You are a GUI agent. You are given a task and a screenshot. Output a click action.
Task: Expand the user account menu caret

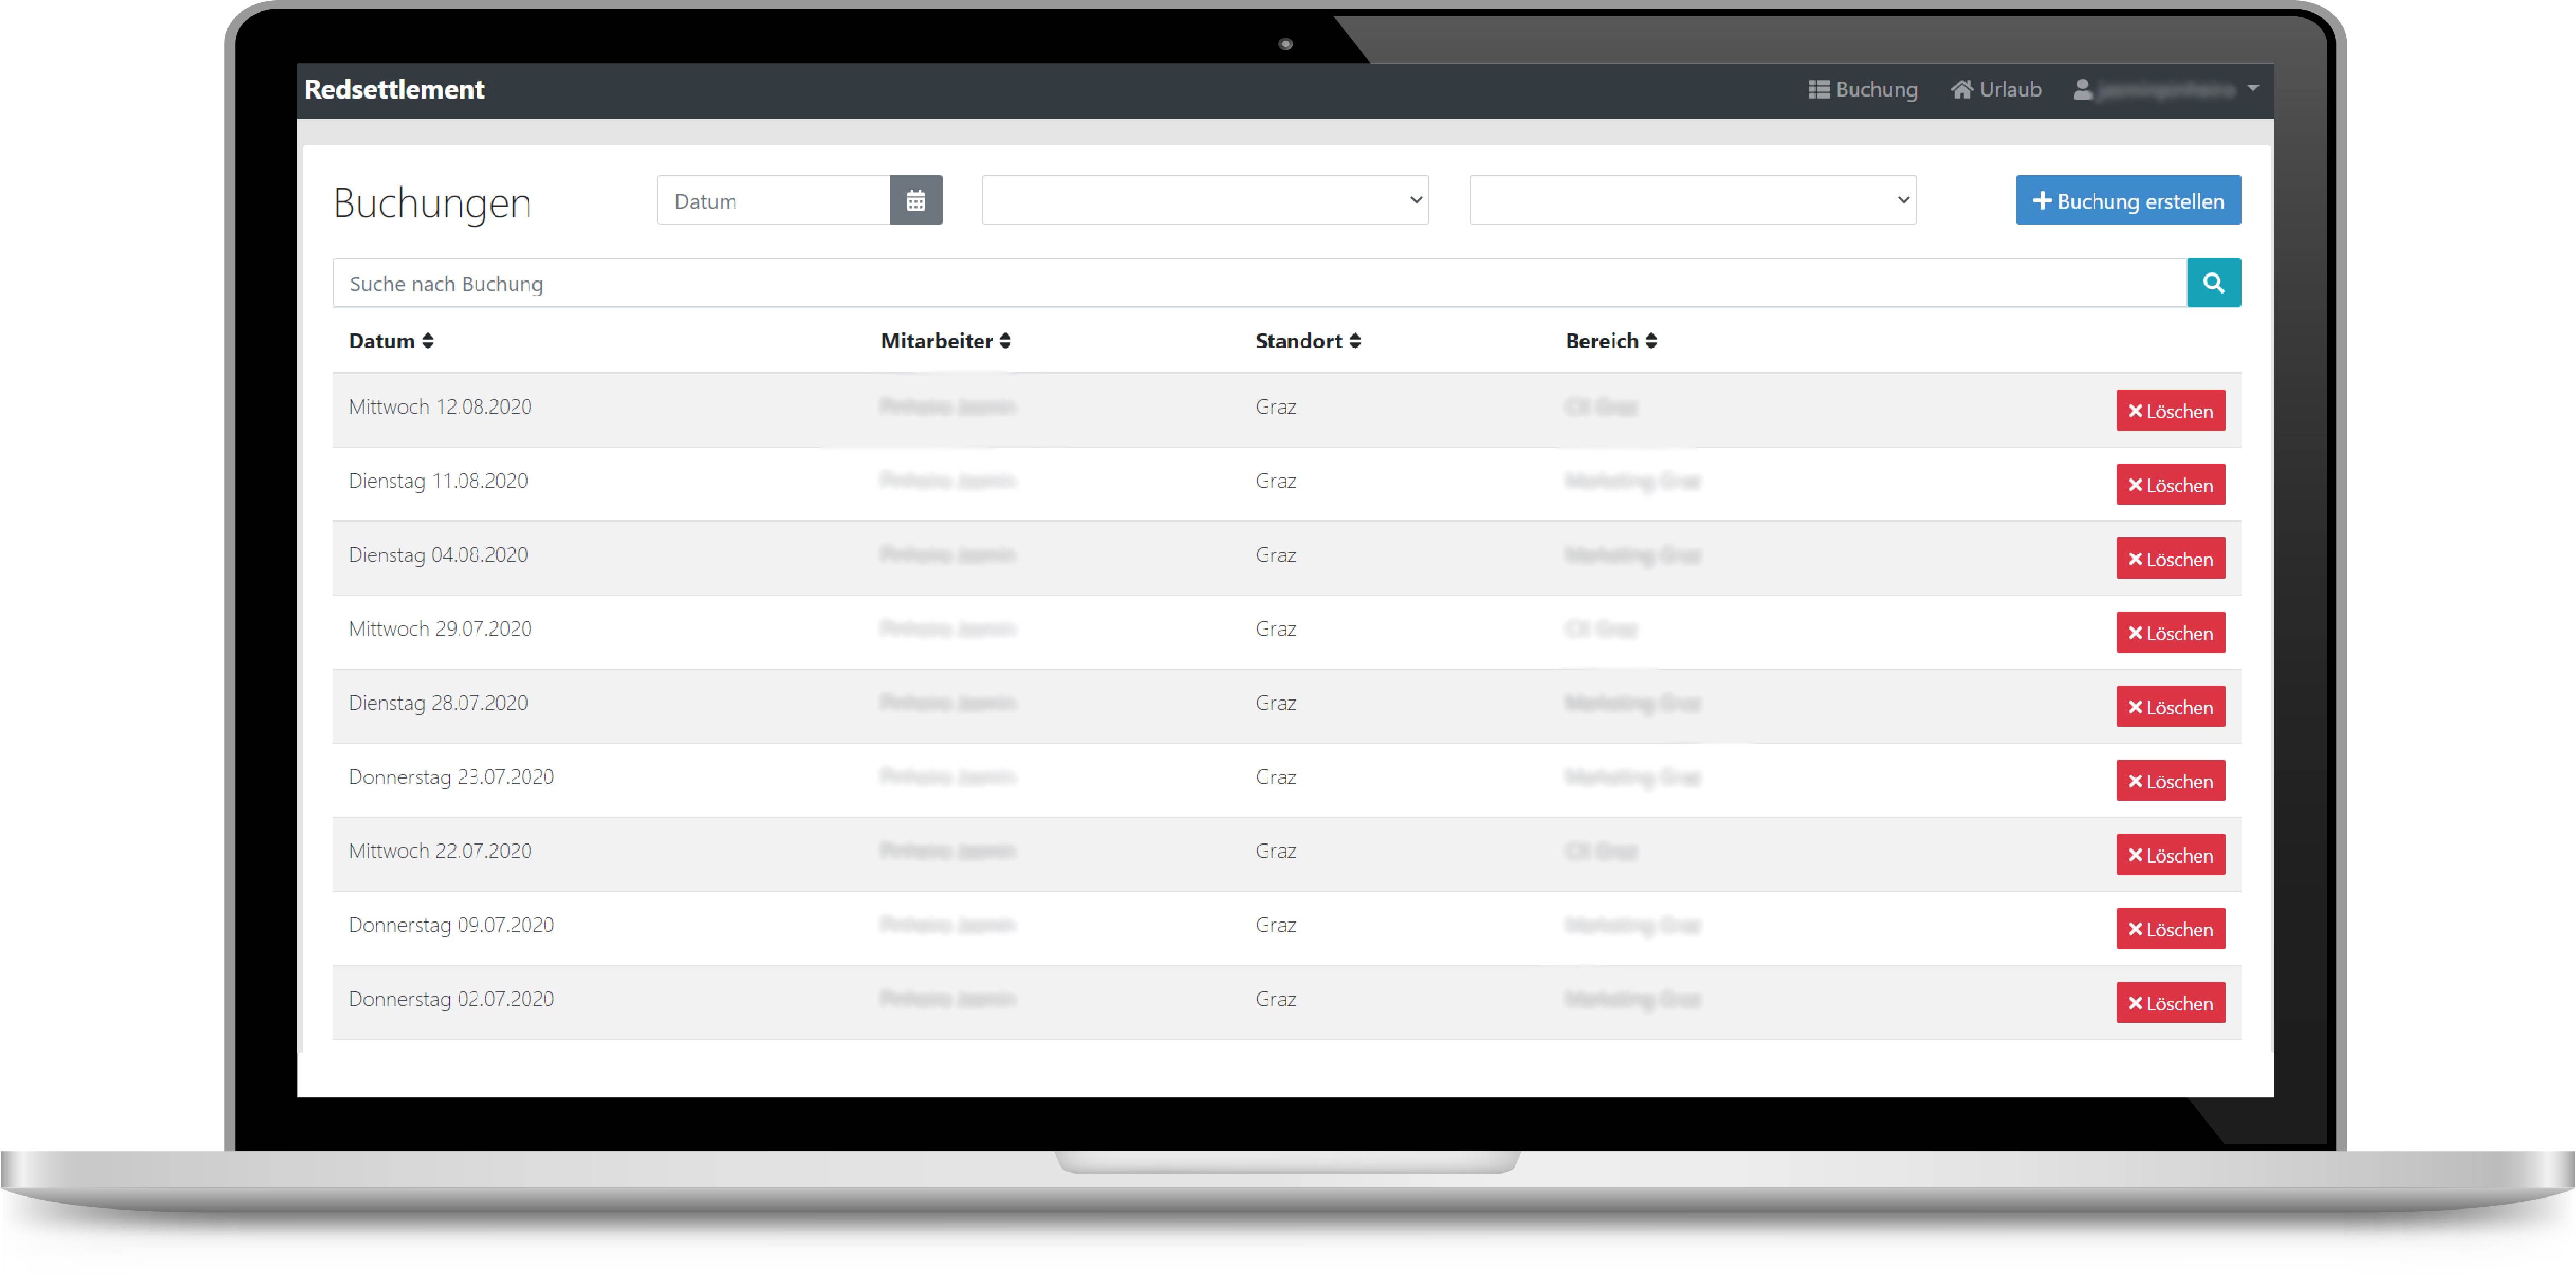(2252, 89)
